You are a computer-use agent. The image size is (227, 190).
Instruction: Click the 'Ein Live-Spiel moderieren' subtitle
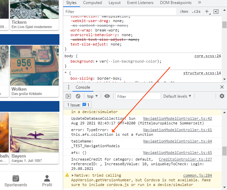[x=32, y=27]
